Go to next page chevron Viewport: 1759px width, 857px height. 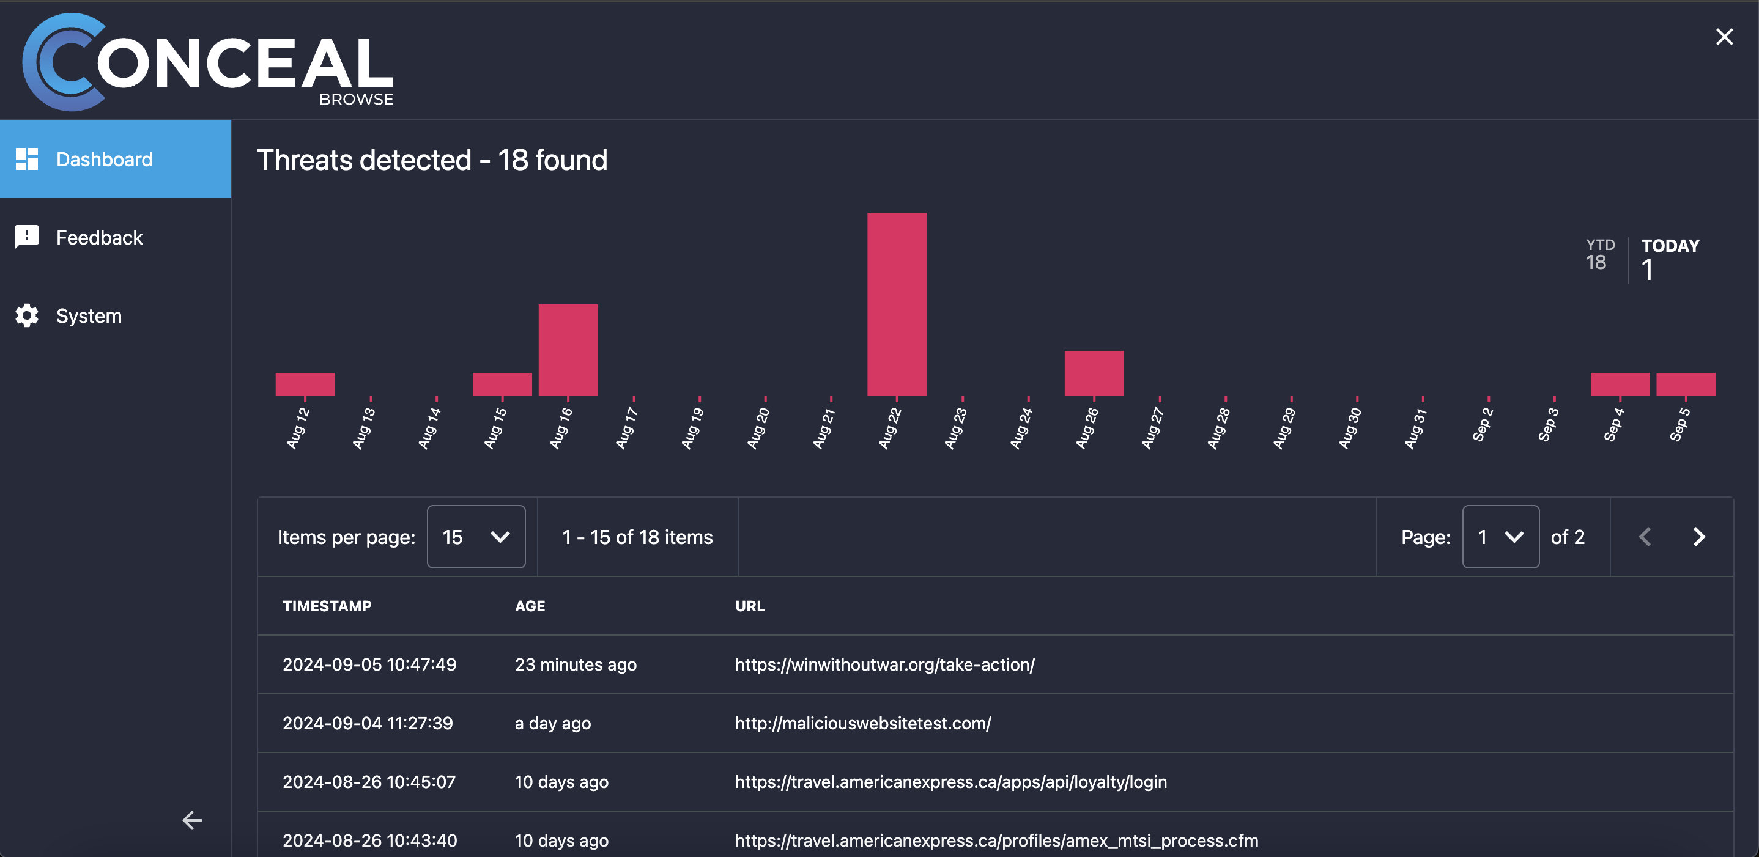click(1699, 537)
